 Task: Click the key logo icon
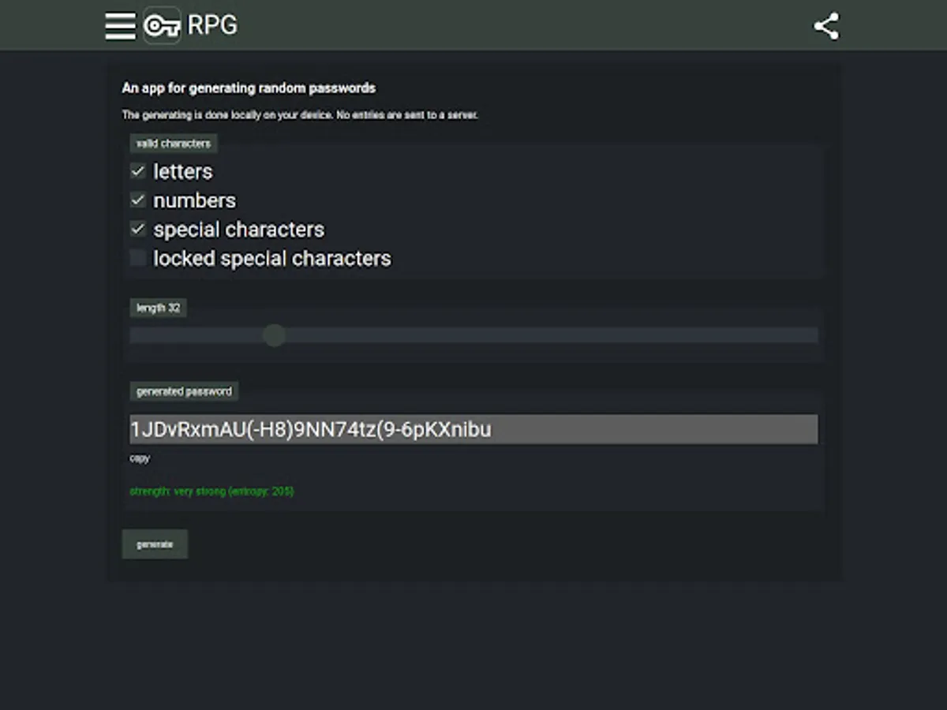(x=162, y=26)
